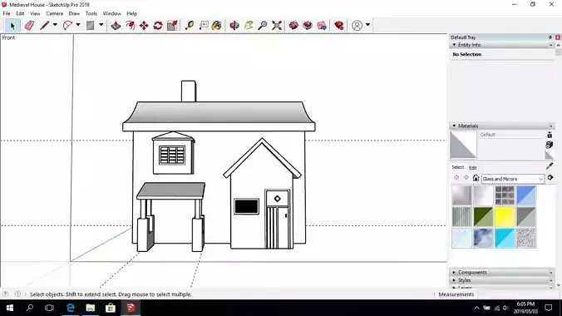Activate the Paint Bucket tool
The width and height of the screenshot is (562, 316).
click(x=216, y=26)
